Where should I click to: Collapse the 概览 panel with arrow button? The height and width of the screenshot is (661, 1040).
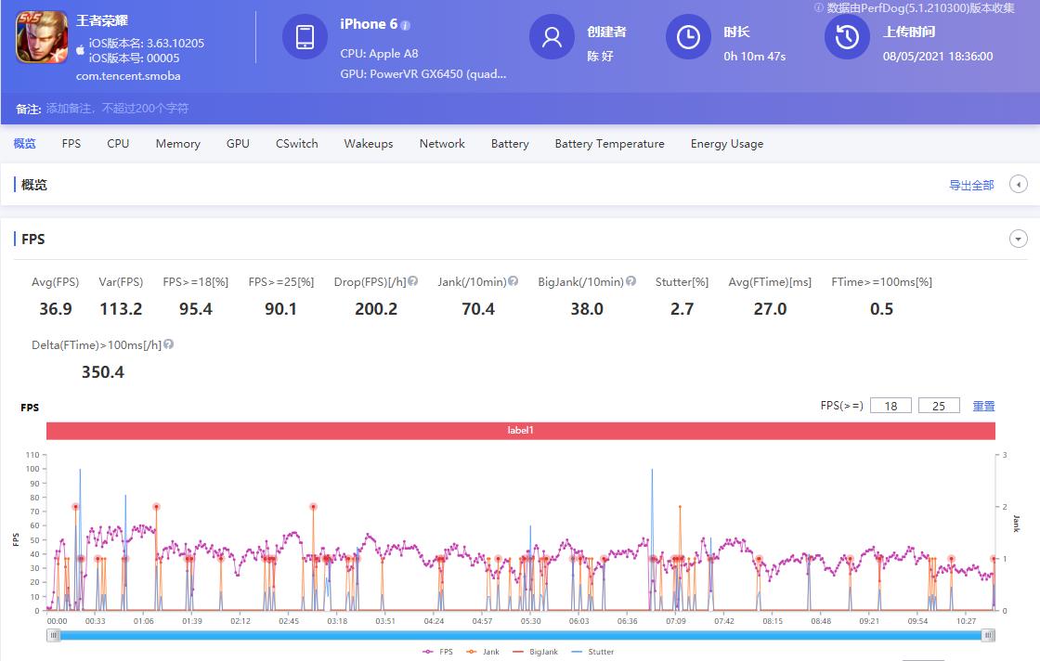click(1019, 185)
